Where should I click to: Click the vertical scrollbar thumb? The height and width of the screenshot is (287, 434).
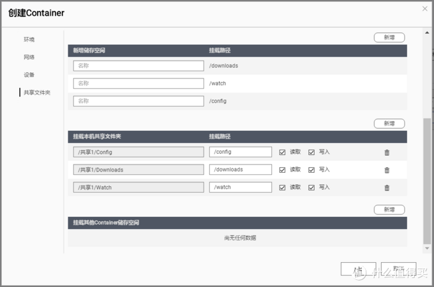click(x=427, y=181)
